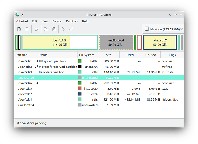The height and width of the screenshot is (144, 198).
Task: Select /dev/sda7 block in disk map
Action: pyautogui.click(x=160, y=42)
